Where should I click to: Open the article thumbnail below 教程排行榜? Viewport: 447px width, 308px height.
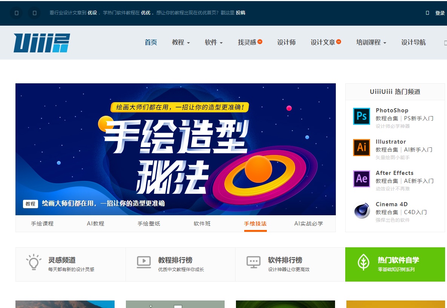pos(175,304)
